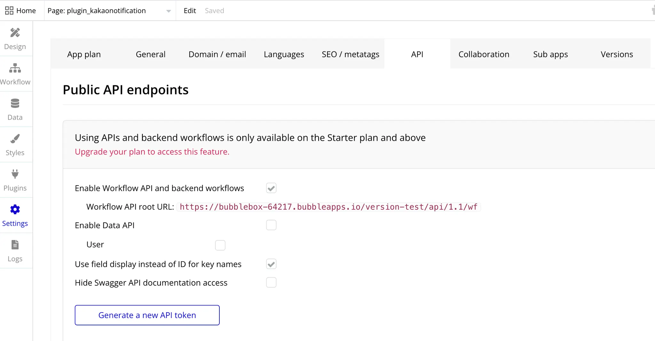Toggle Enable Workflow API and backend workflows
Image resolution: width=655 pixels, height=341 pixels.
[271, 188]
